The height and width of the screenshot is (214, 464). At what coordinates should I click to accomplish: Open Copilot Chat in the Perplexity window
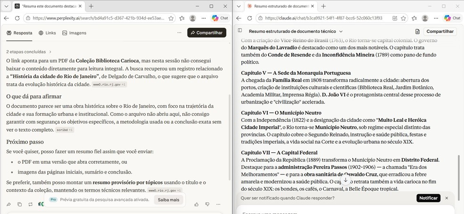220,18
